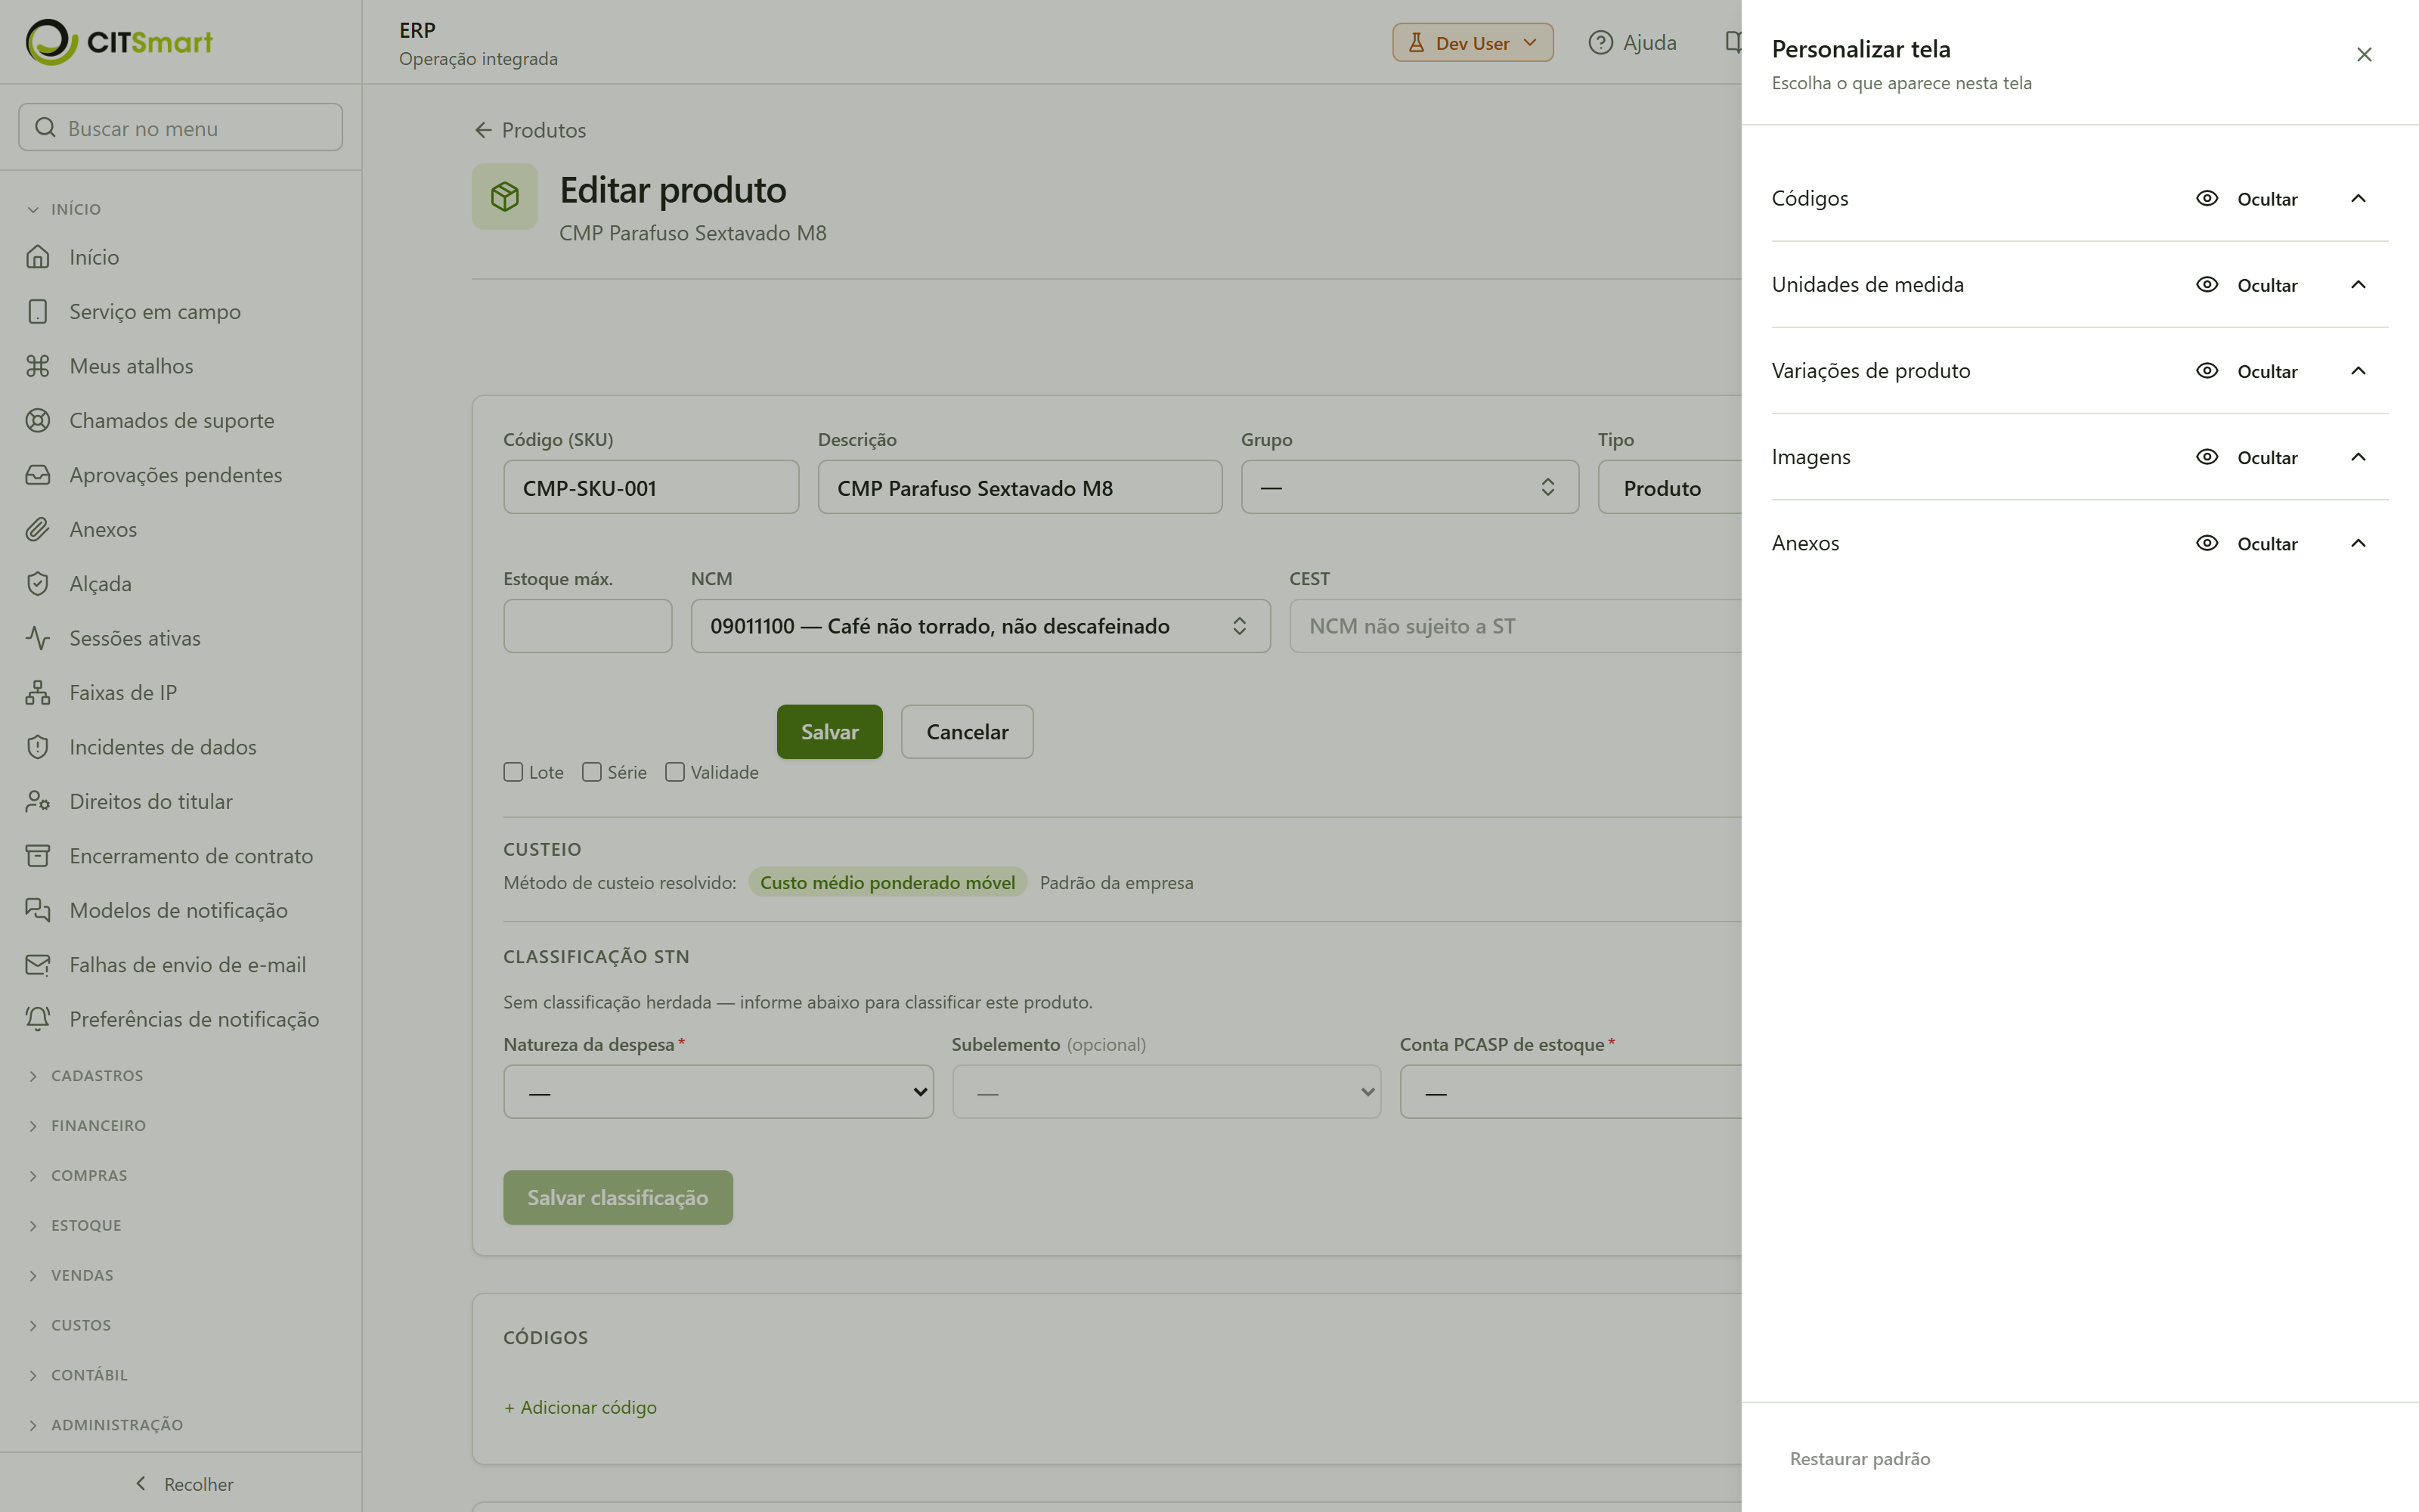Check the Série checkbox

pos(592,772)
